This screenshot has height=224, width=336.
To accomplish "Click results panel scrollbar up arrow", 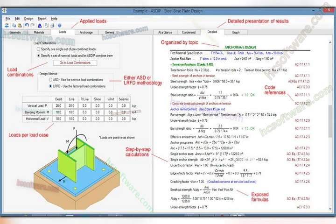I will [x=330, y=42].
